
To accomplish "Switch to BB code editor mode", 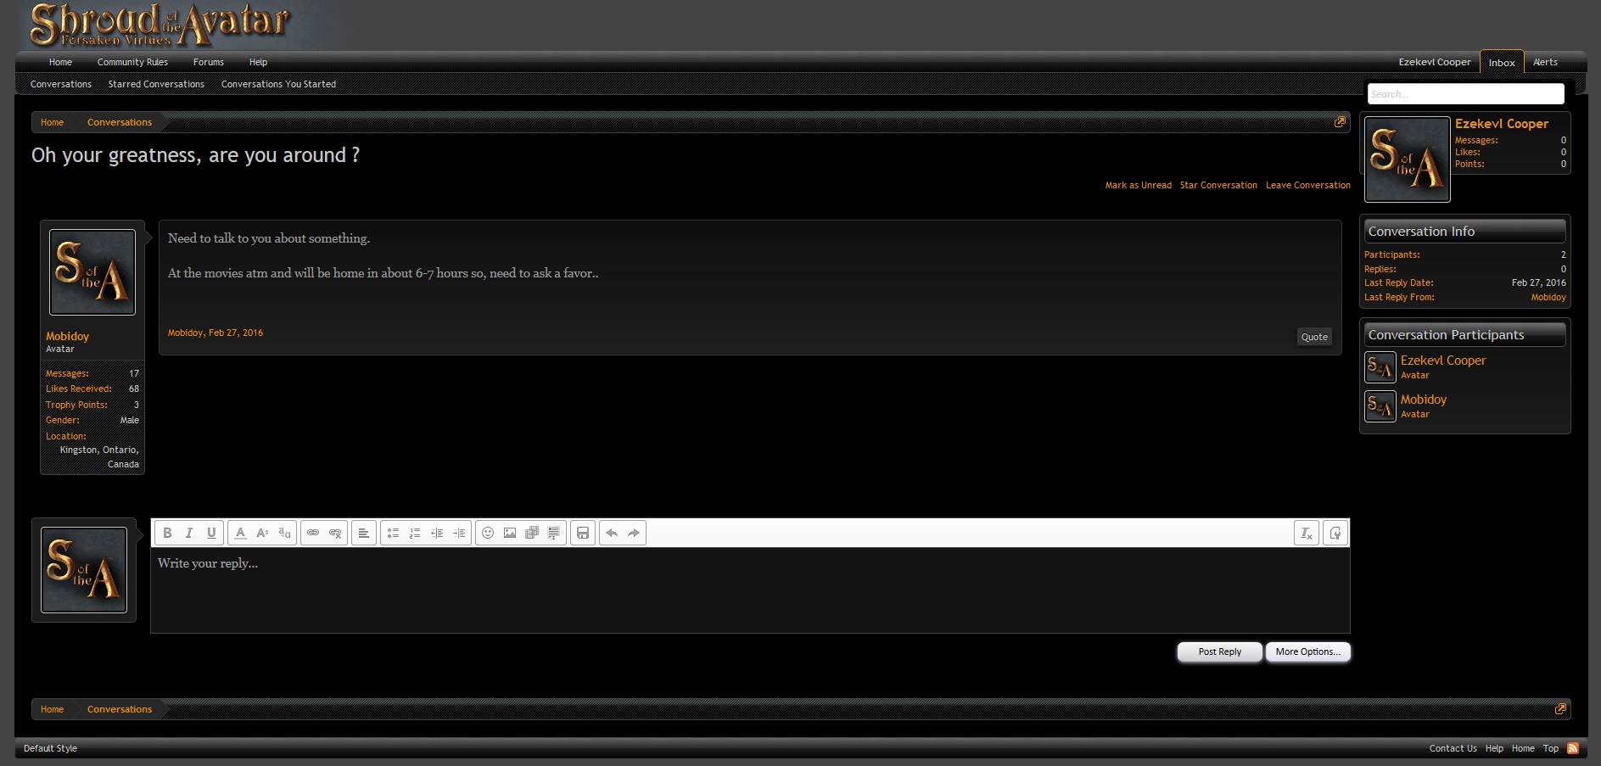I will [x=1335, y=533].
